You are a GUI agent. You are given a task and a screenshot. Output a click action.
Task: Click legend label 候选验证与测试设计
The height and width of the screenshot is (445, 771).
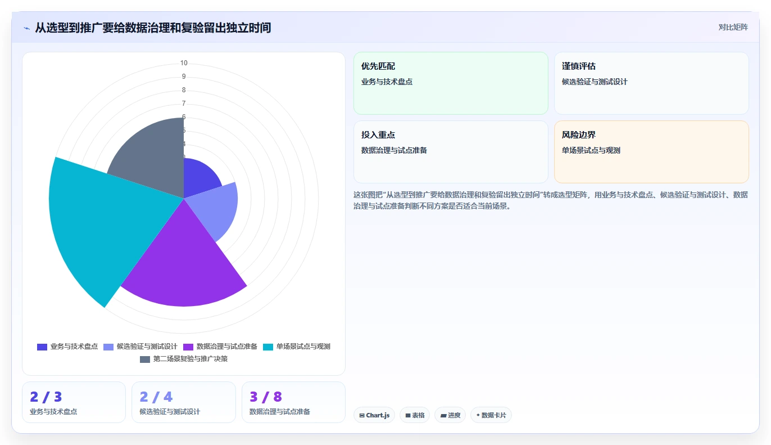coord(147,347)
